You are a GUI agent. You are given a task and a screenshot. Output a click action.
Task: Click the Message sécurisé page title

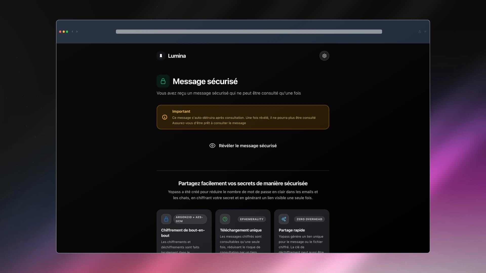click(205, 81)
